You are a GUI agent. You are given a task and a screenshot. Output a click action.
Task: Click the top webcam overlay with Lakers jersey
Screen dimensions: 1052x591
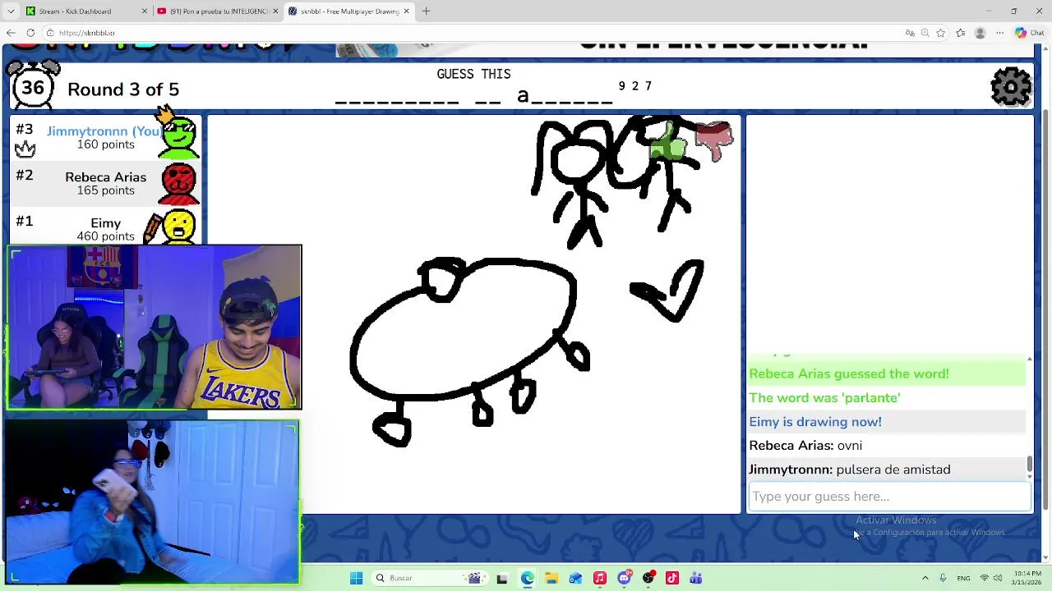pos(154,327)
